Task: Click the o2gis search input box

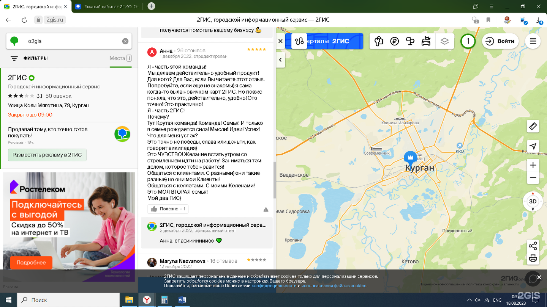Action: [69, 41]
